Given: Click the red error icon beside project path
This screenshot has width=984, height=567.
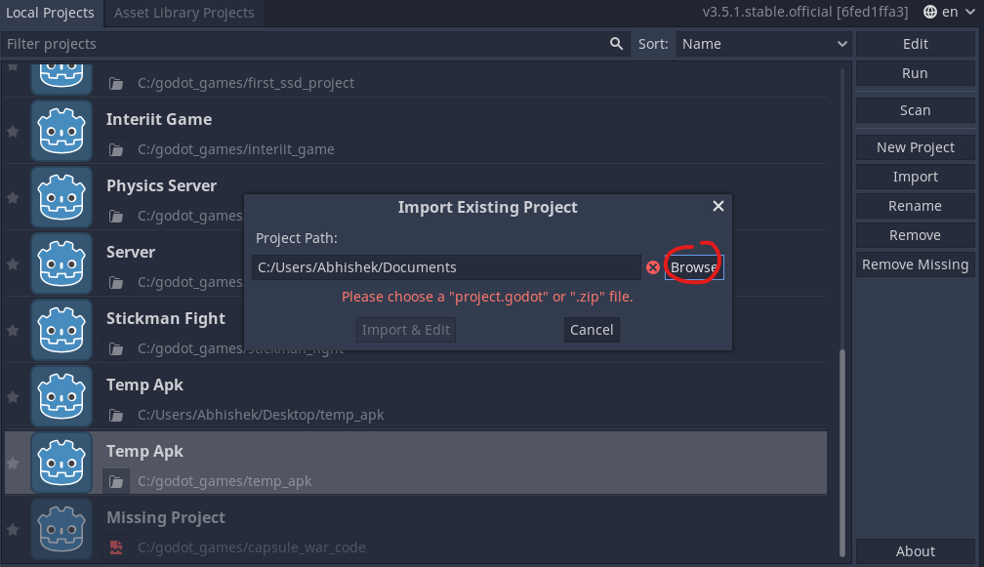Looking at the screenshot, I should pos(653,267).
